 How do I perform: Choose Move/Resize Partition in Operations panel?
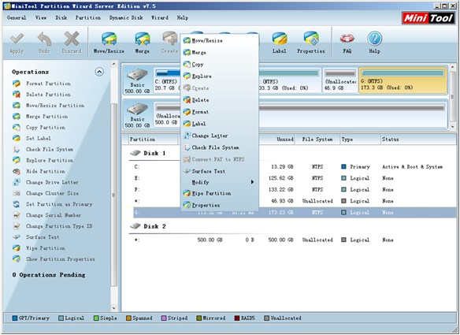coord(48,106)
